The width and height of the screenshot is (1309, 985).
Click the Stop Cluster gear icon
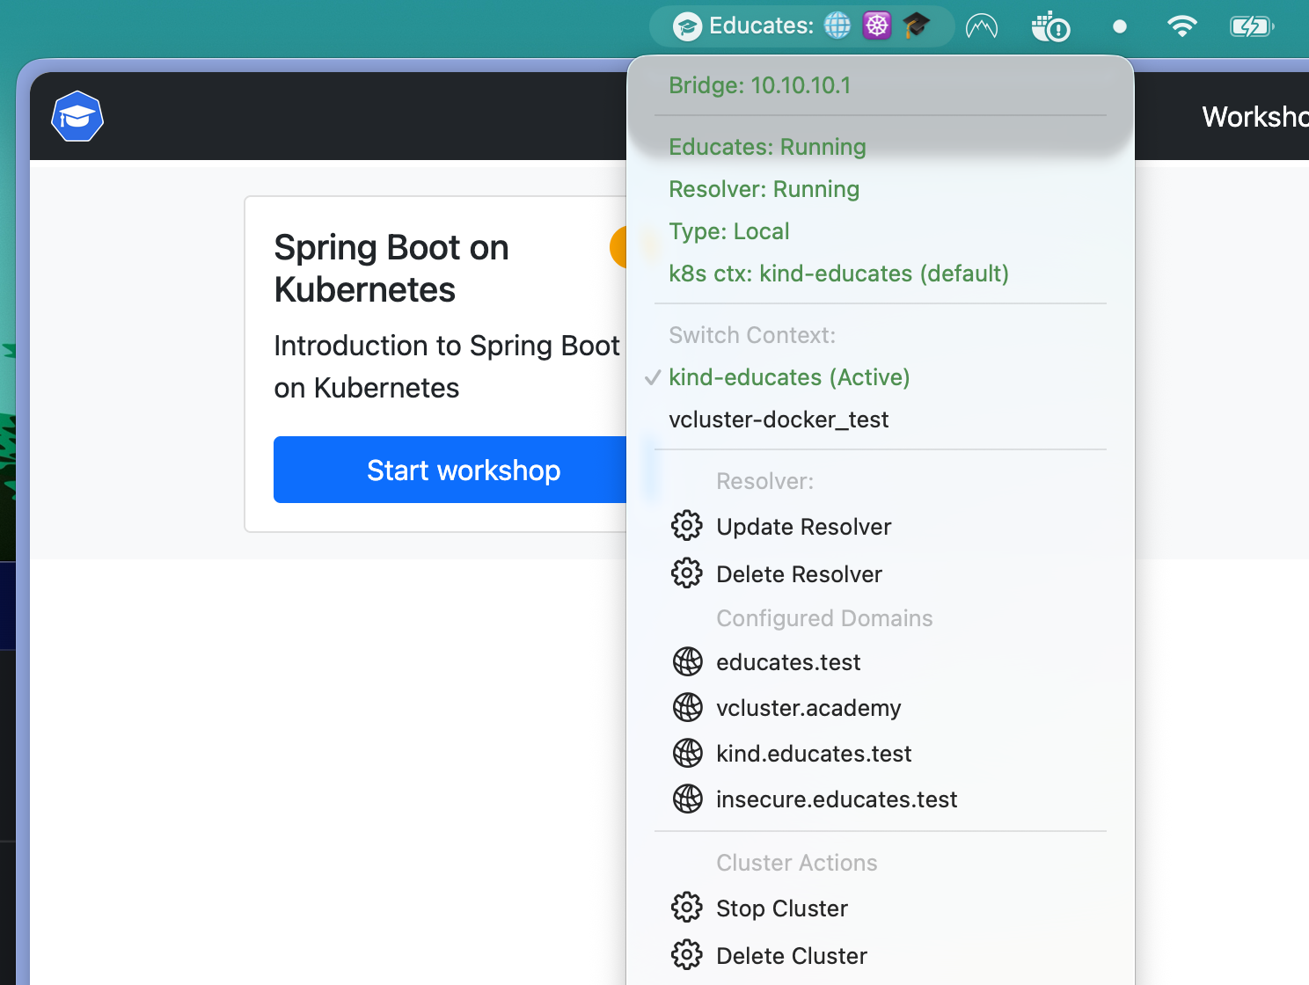(686, 908)
